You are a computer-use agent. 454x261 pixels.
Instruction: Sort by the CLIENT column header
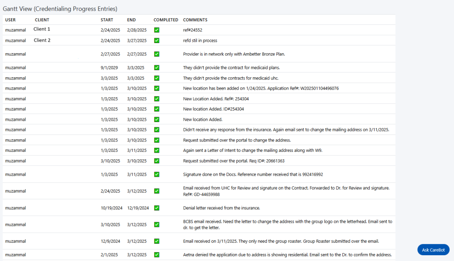pos(42,20)
